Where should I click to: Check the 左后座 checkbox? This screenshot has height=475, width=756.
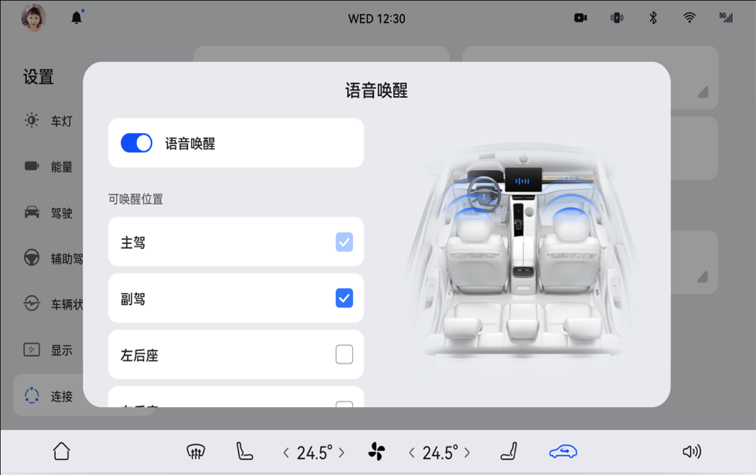coord(344,355)
